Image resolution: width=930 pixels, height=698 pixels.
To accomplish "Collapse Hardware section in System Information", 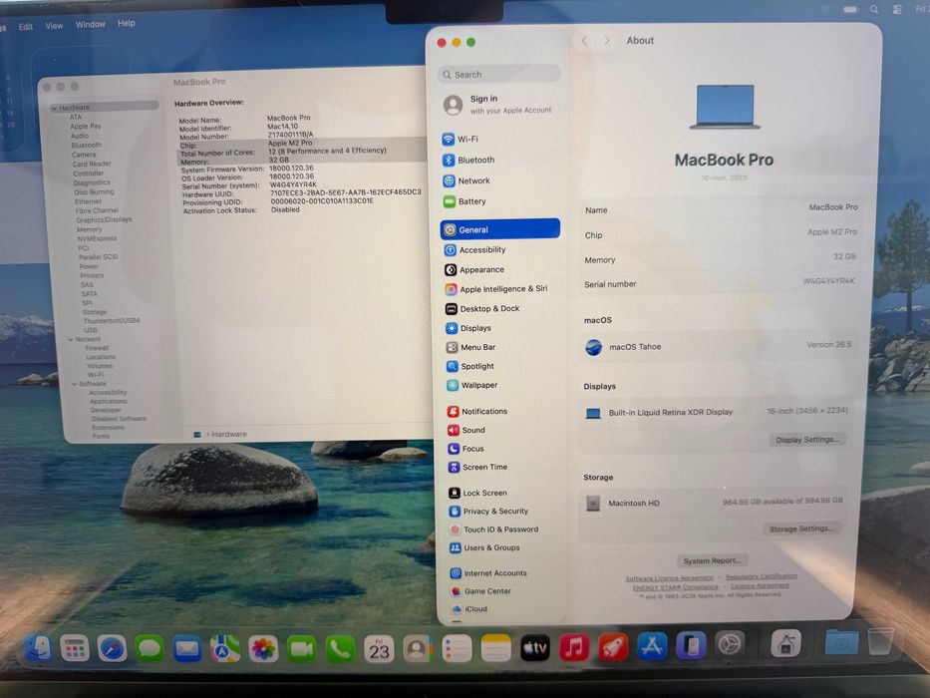I will click(54, 108).
